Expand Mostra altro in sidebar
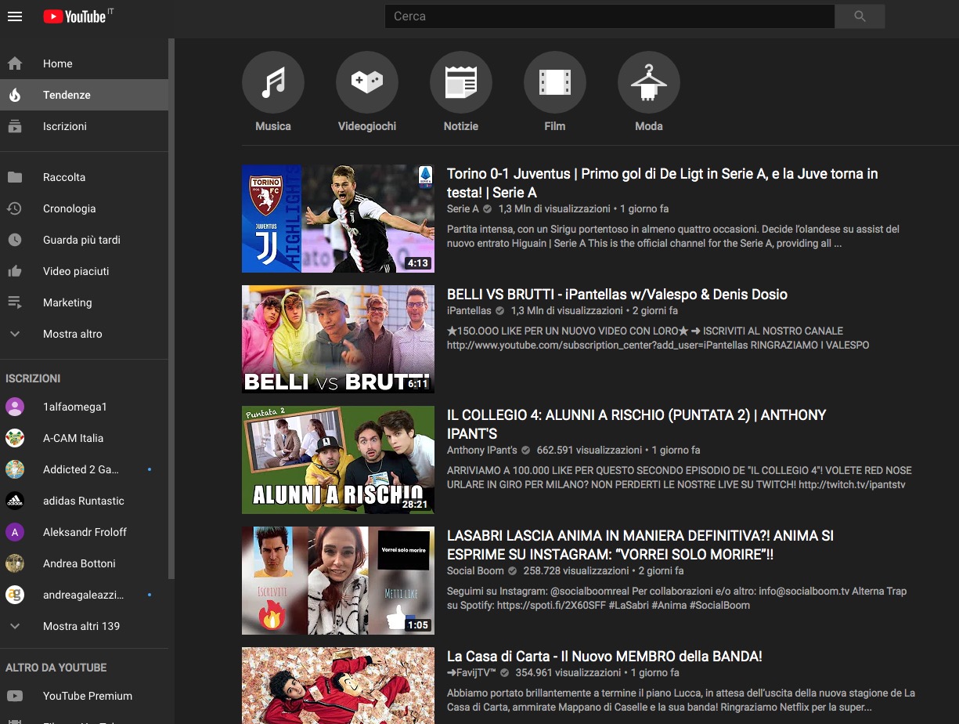 (72, 334)
